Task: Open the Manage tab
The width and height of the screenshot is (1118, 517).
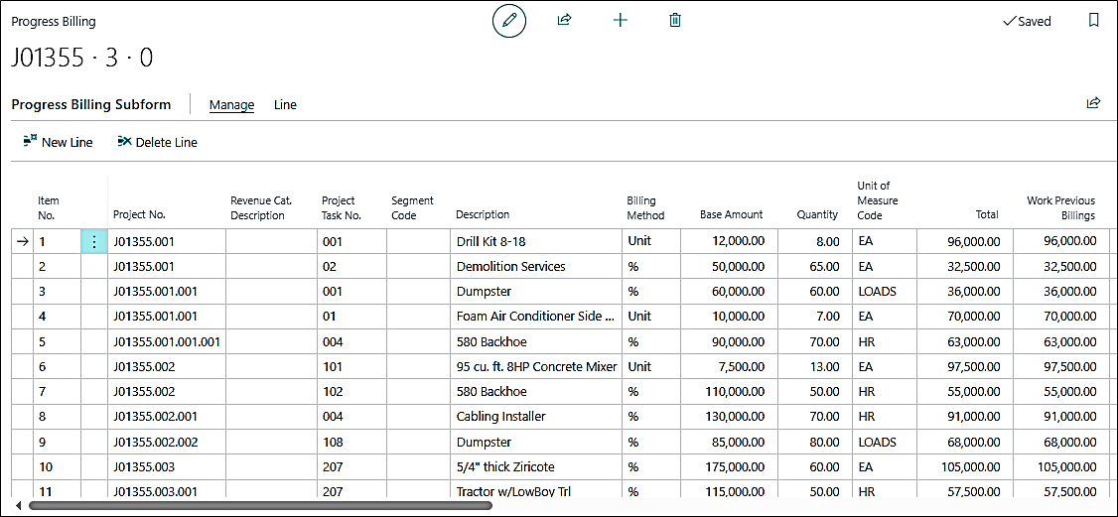Action: click(231, 105)
